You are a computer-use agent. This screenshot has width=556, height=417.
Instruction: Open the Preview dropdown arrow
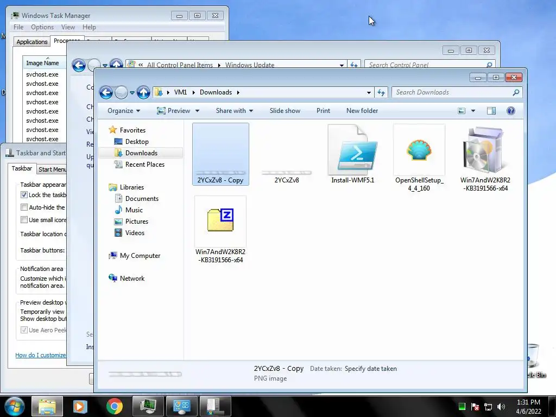(197, 111)
